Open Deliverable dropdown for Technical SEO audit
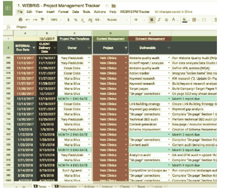Viewport: 226px width, 188px height. pyautogui.click(x=169, y=119)
